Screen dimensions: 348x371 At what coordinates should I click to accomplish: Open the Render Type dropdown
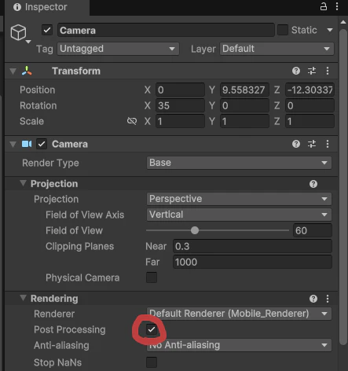click(x=239, y=163)
